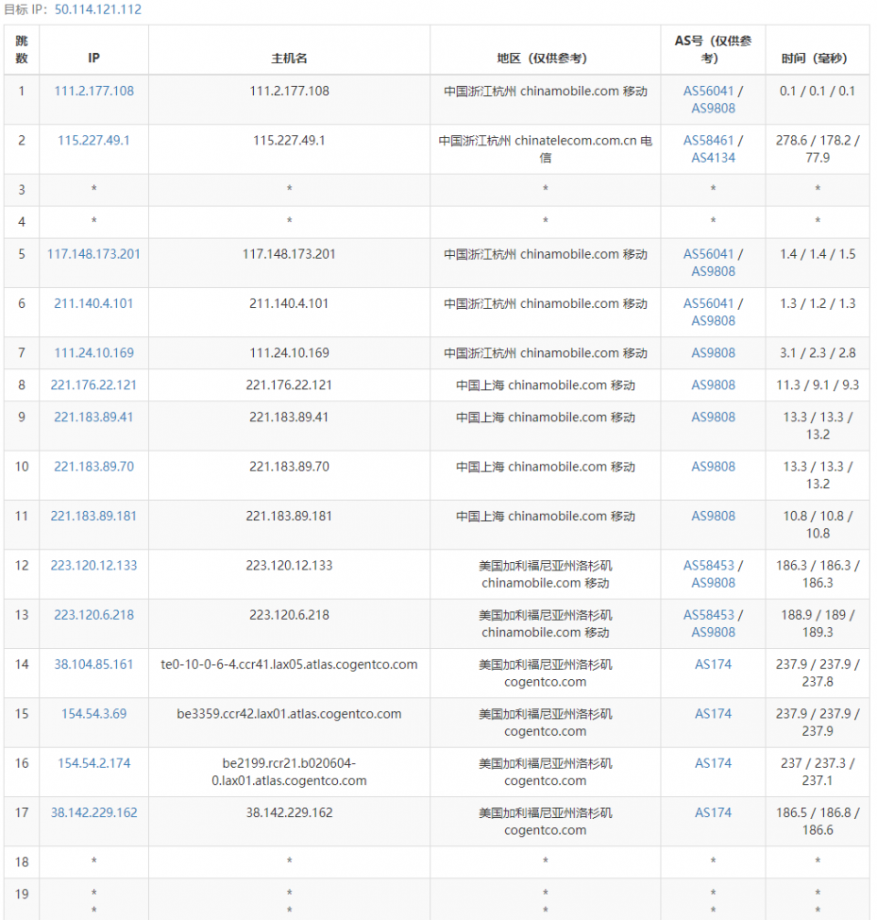The height and width of the screenshot is (920, 877).
Task: Click IP link 221.183.89.70
Action: [93, 467]
